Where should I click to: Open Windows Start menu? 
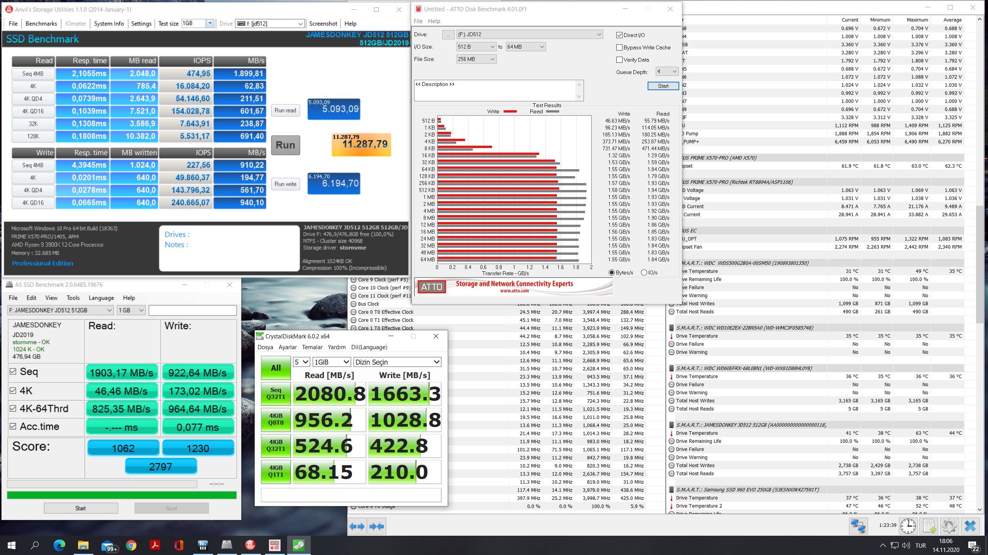[x=12, y=545]
